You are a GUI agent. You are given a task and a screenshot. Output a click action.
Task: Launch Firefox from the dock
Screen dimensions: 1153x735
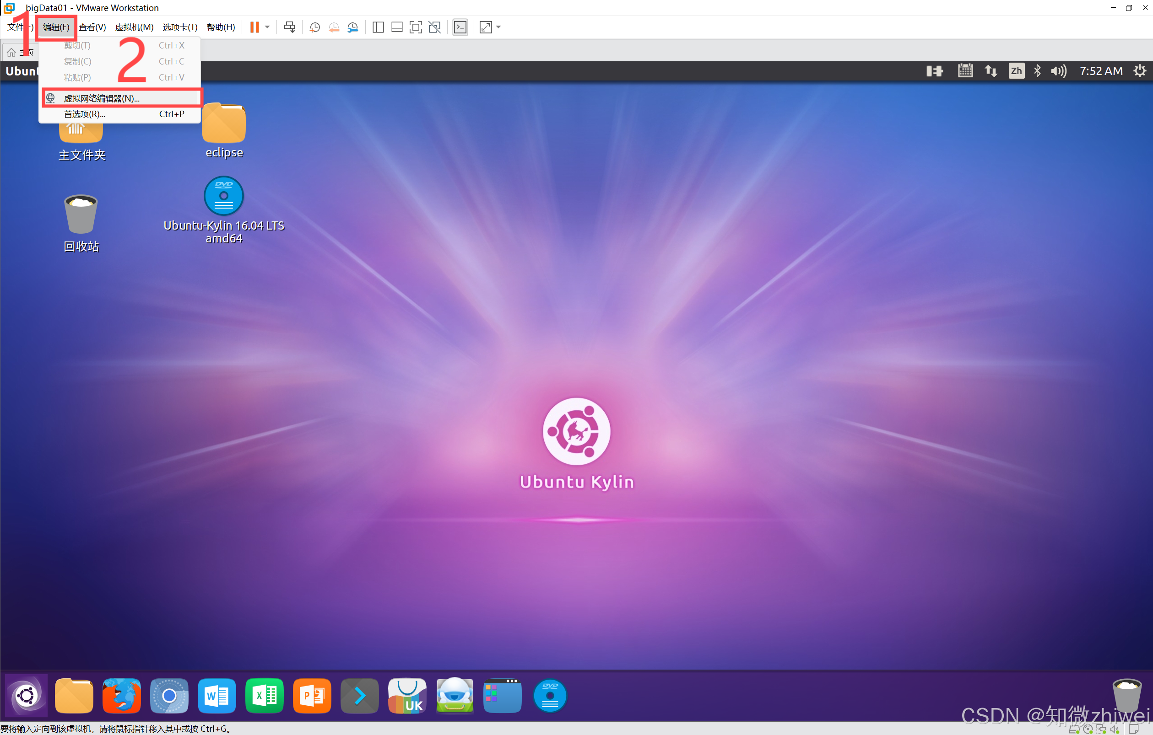(x=122, y=695)
